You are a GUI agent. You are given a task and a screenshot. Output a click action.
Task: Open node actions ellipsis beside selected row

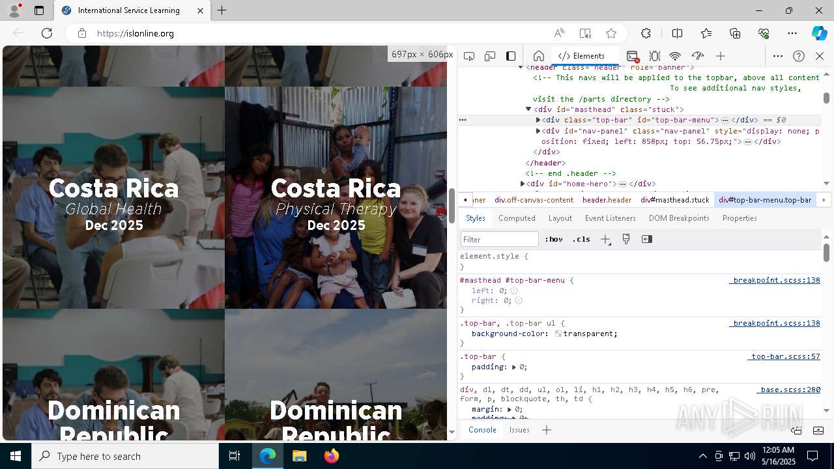coord(463,120)
